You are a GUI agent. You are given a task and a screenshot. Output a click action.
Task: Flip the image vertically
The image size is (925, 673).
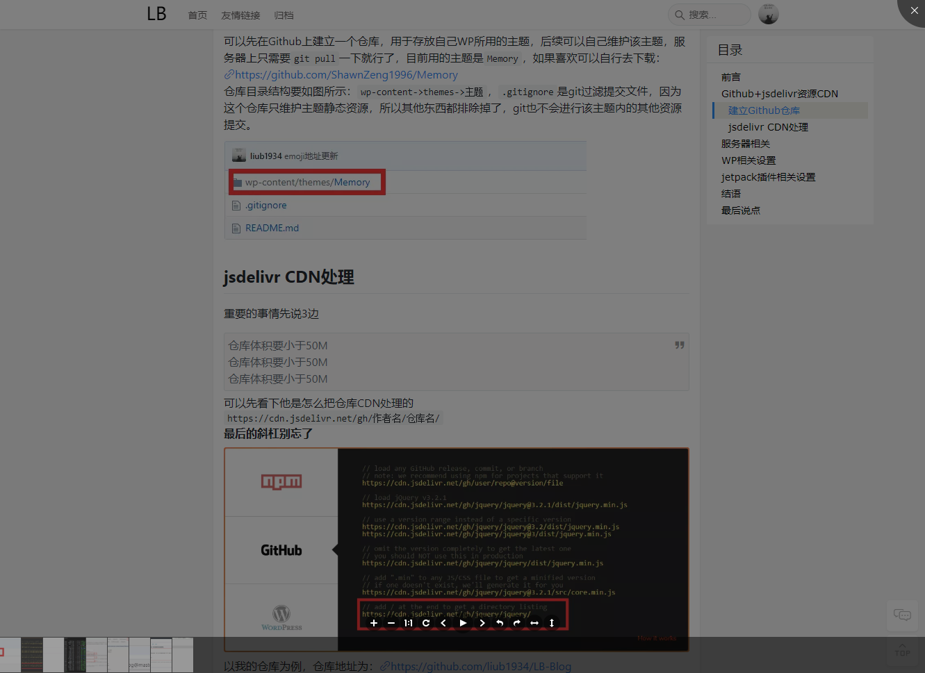tap(551, 623)
